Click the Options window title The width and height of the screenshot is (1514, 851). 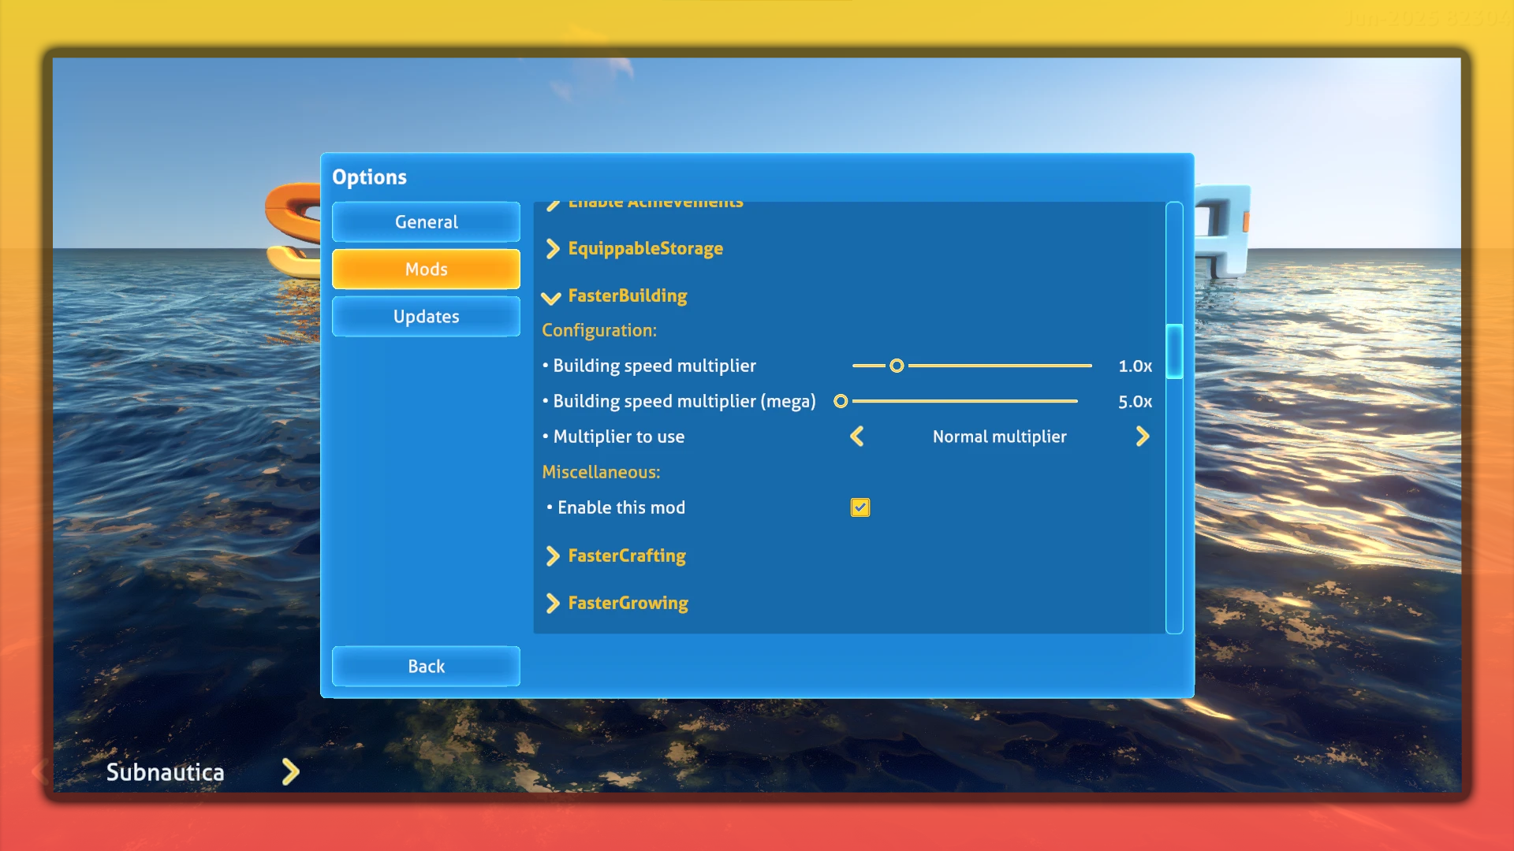point(369,177)
